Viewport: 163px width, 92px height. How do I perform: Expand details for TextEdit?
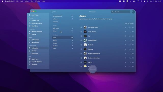coord(126,45)
